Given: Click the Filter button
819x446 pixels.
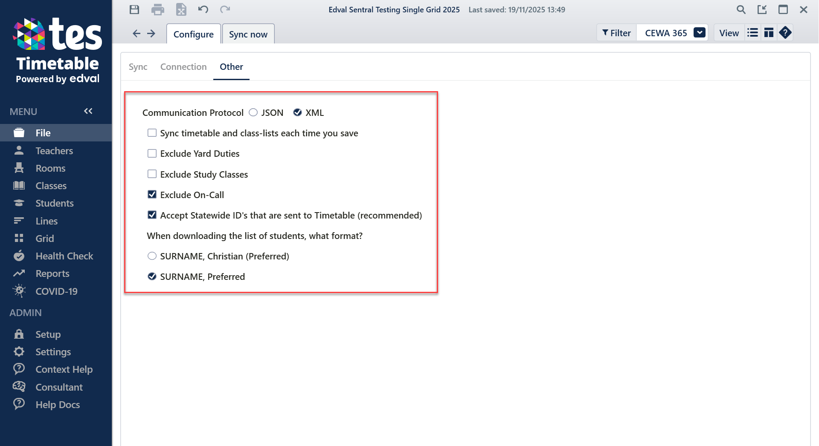Looking at the screenshot, I should click(617, 33).
